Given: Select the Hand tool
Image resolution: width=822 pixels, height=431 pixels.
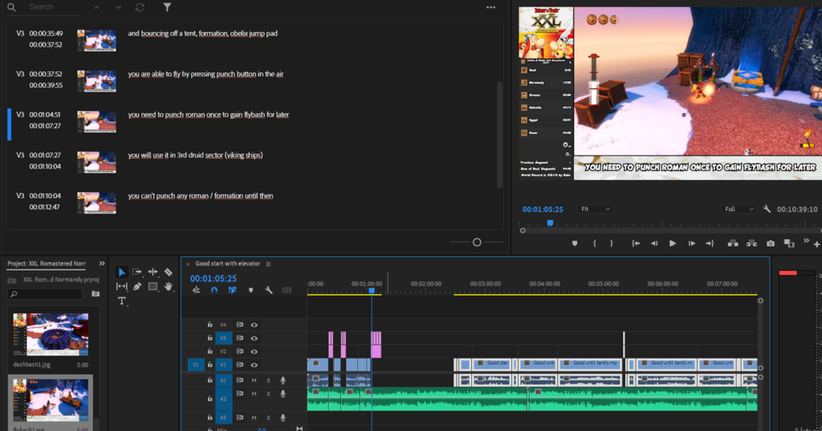Looking at the screenshot, I should pos(169,287).
